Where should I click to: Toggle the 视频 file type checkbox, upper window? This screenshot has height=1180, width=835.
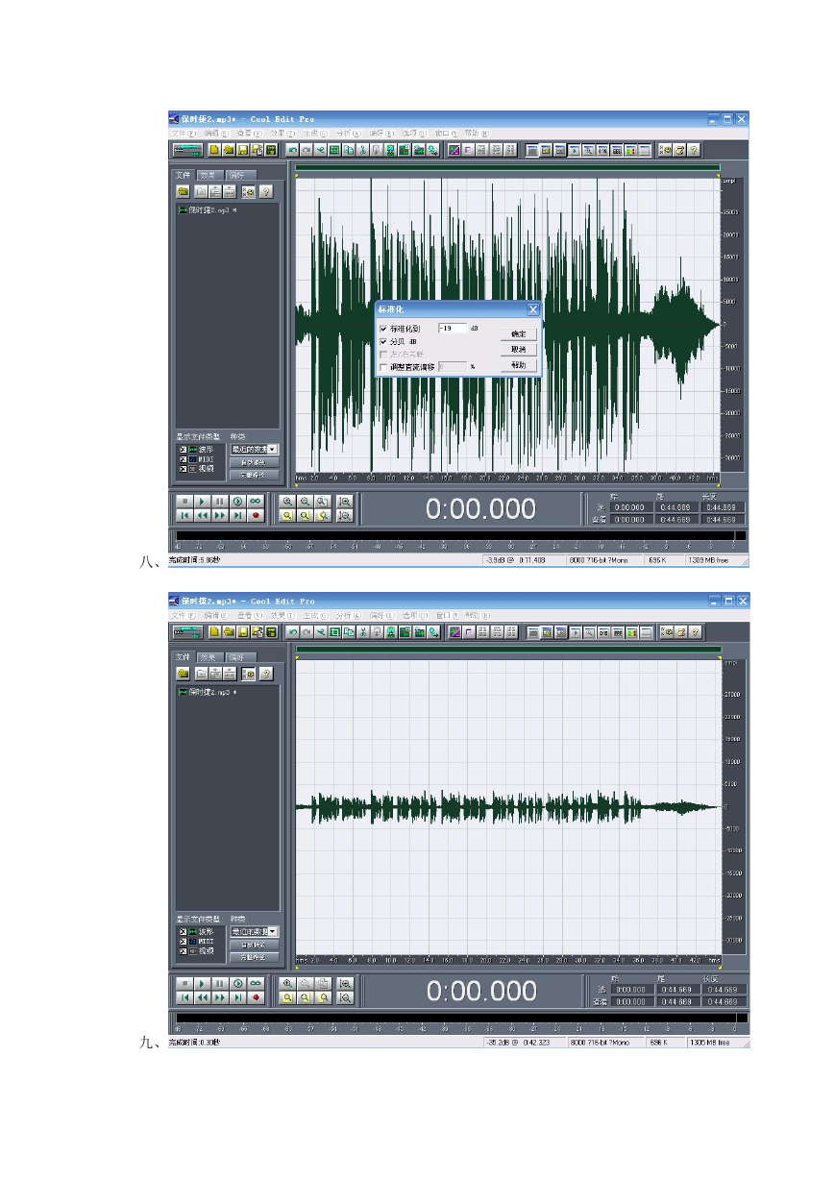(x=181, y=468)
